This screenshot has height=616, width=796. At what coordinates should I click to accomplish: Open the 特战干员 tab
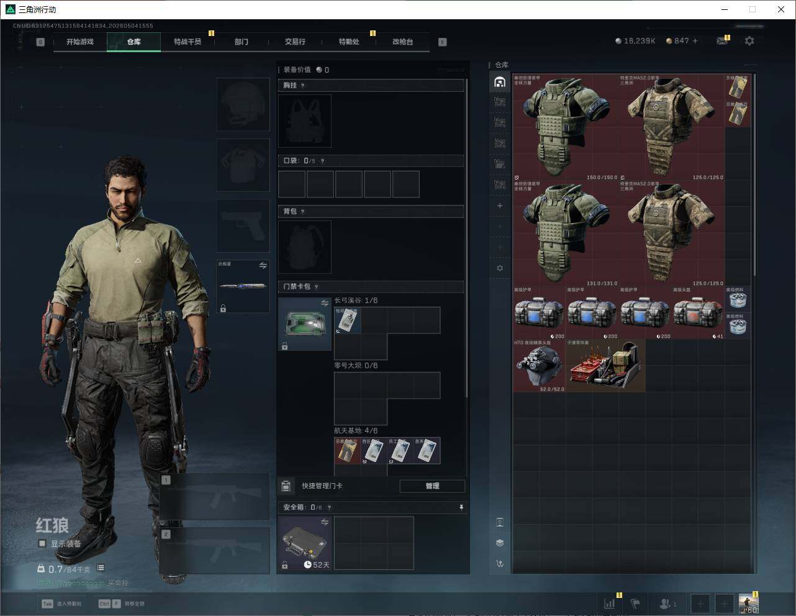tap(188, 42)
